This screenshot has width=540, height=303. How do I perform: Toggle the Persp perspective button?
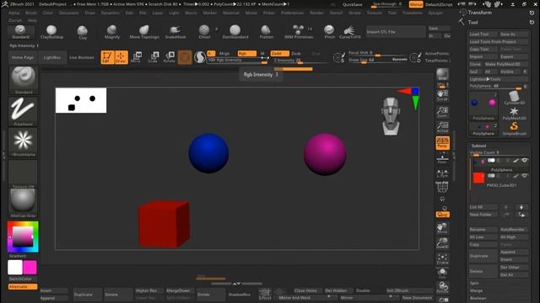442,143
